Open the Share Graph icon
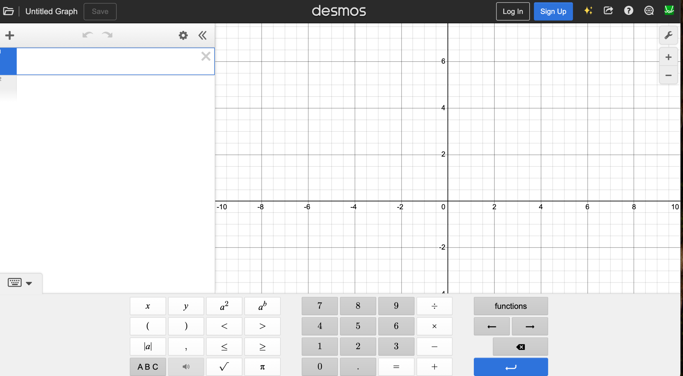Image resolution: width=683 pixels, height=376 pixels. tap(608, 11)
